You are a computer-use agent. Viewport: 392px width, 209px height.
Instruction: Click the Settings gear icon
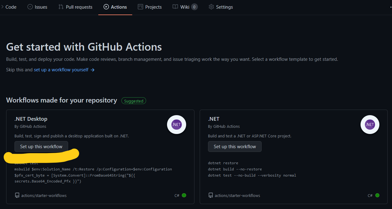211,7
